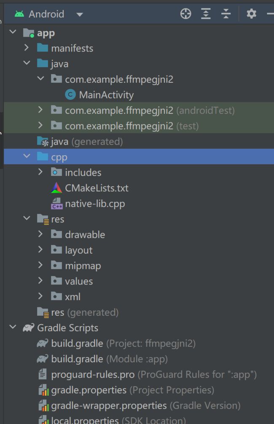Collapse the cpp folder
The height and width of the screenshot is (424, 274).
27,156
